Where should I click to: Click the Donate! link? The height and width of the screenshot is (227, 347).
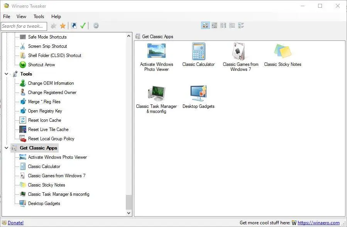point(15,223)
